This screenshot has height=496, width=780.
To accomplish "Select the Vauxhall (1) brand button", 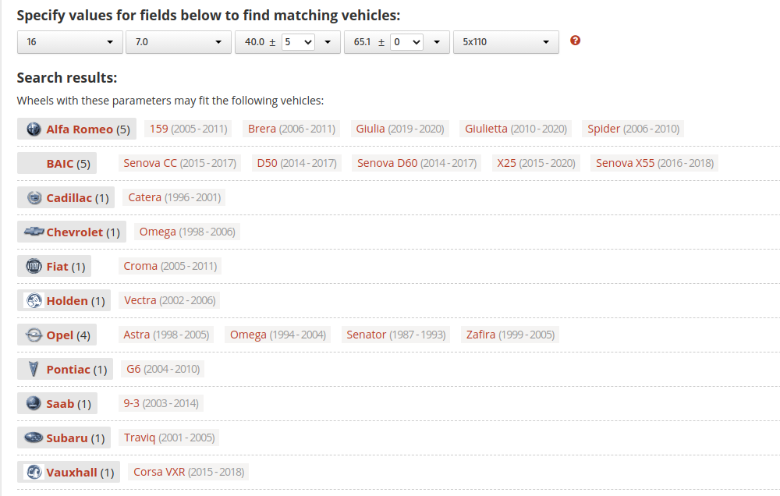I will [69, 472].
